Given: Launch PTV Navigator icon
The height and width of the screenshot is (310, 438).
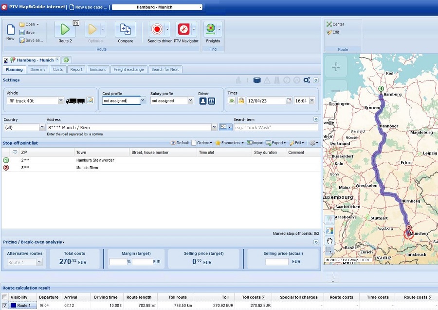Looking at the screenshot, I should click(x=183, y=29).
